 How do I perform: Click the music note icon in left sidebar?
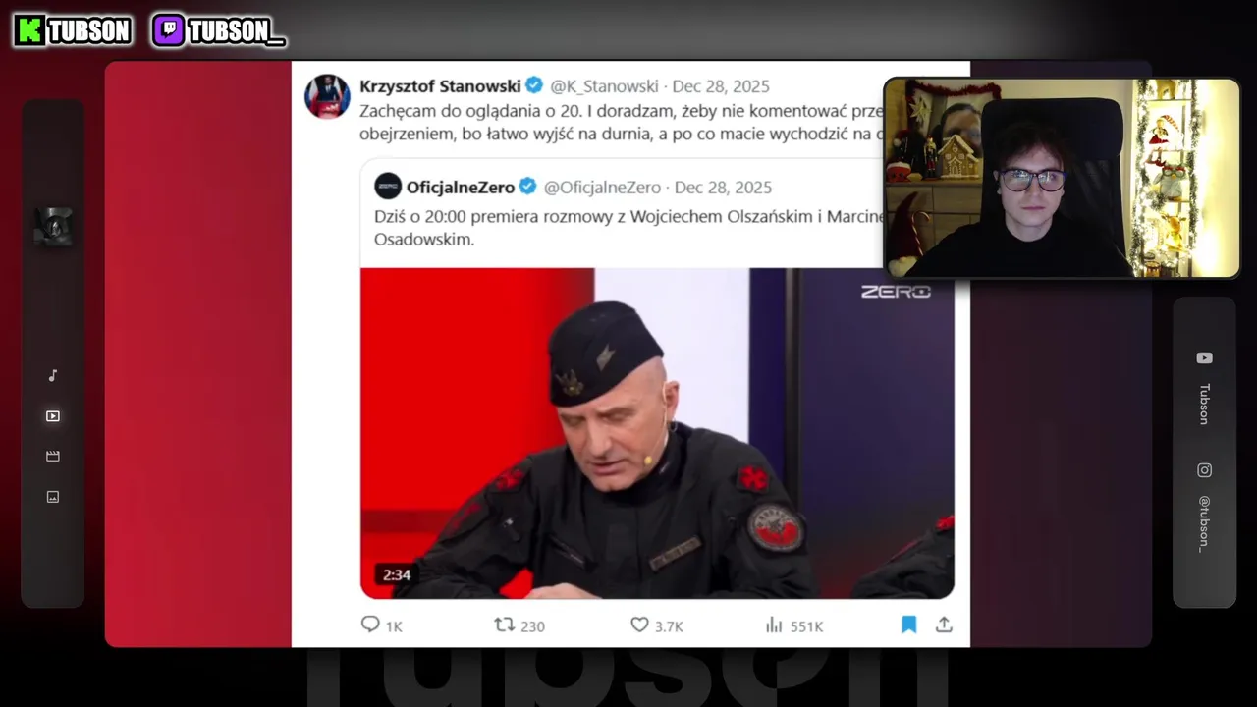(53, 375)
